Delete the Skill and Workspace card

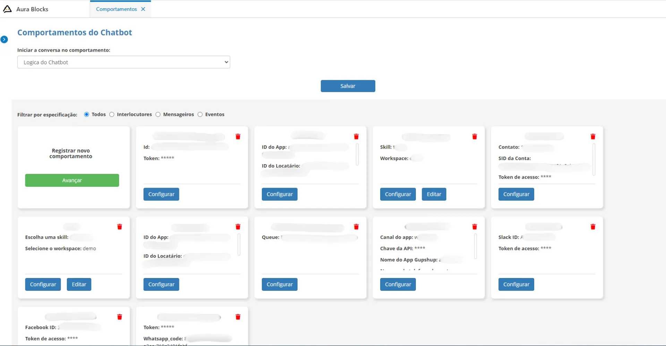tap(475, 136)
